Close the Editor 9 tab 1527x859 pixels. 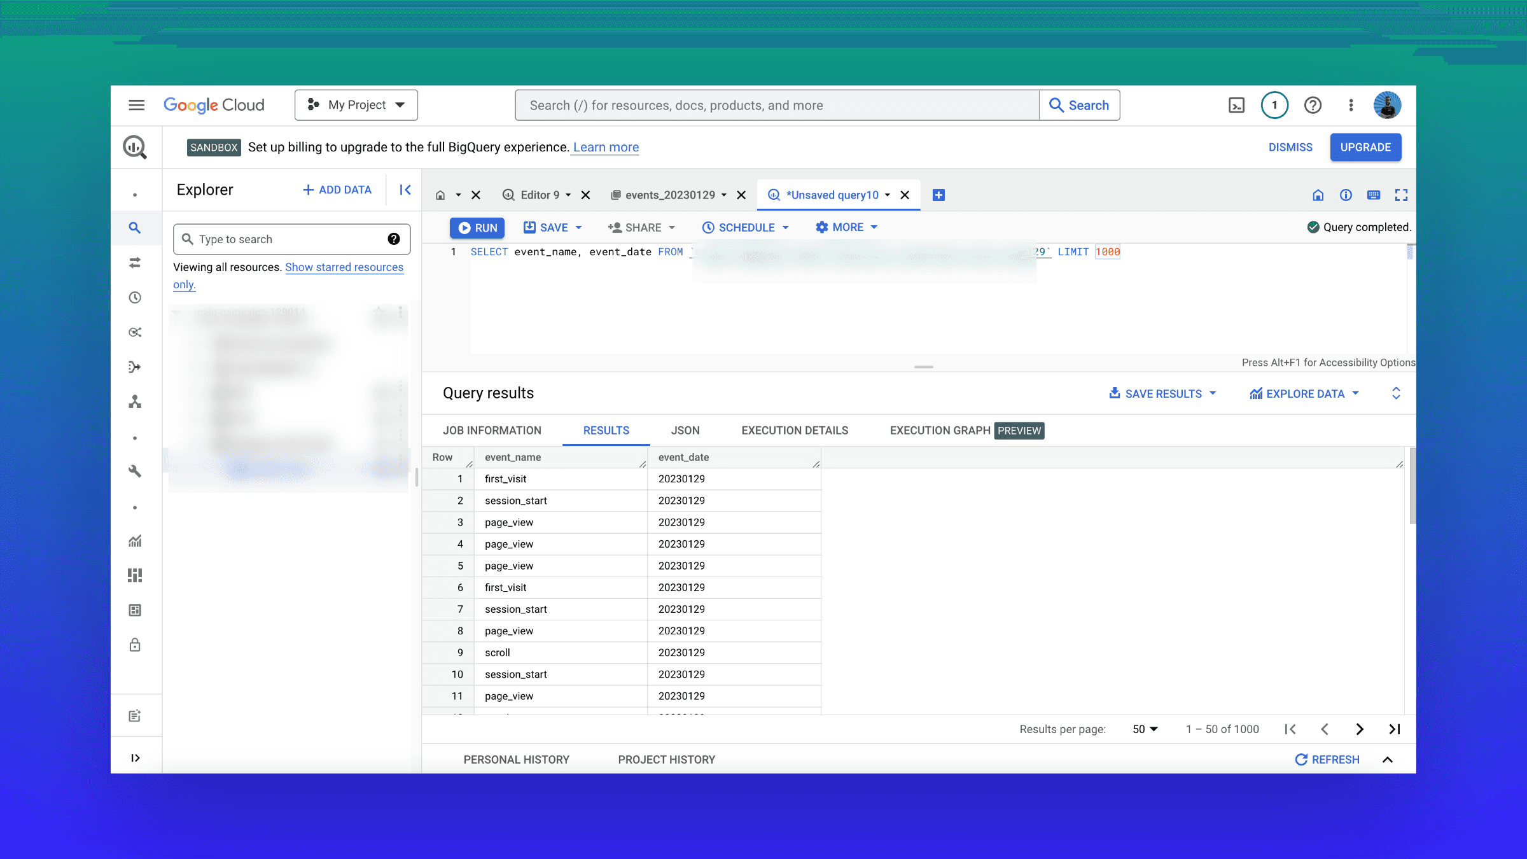[586, 195]
